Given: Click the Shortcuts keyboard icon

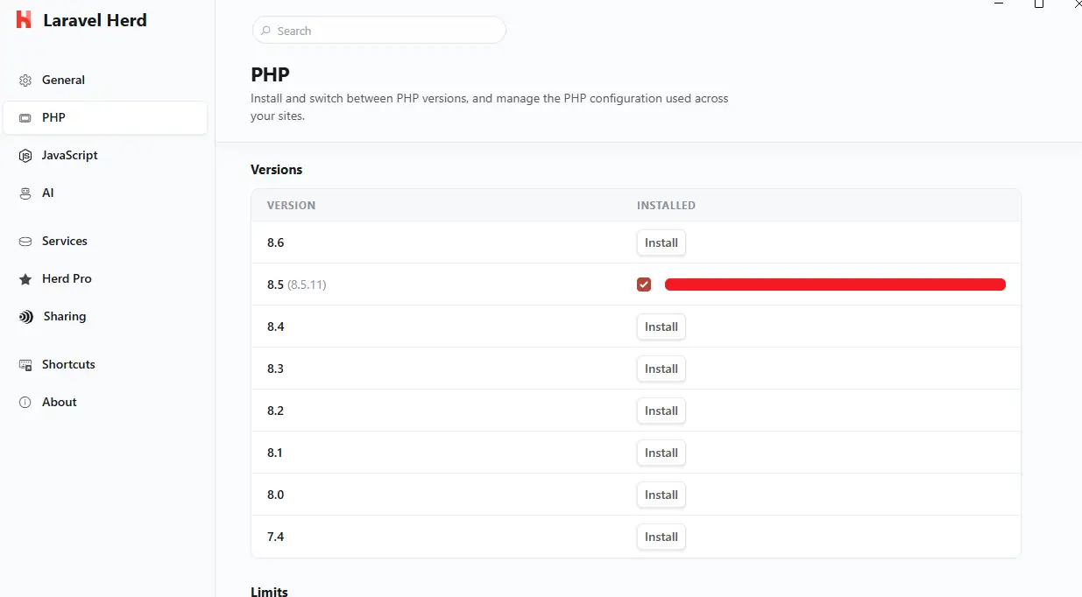Looking at the screenshot, I should pyautogui.click(x=25, y=365).
